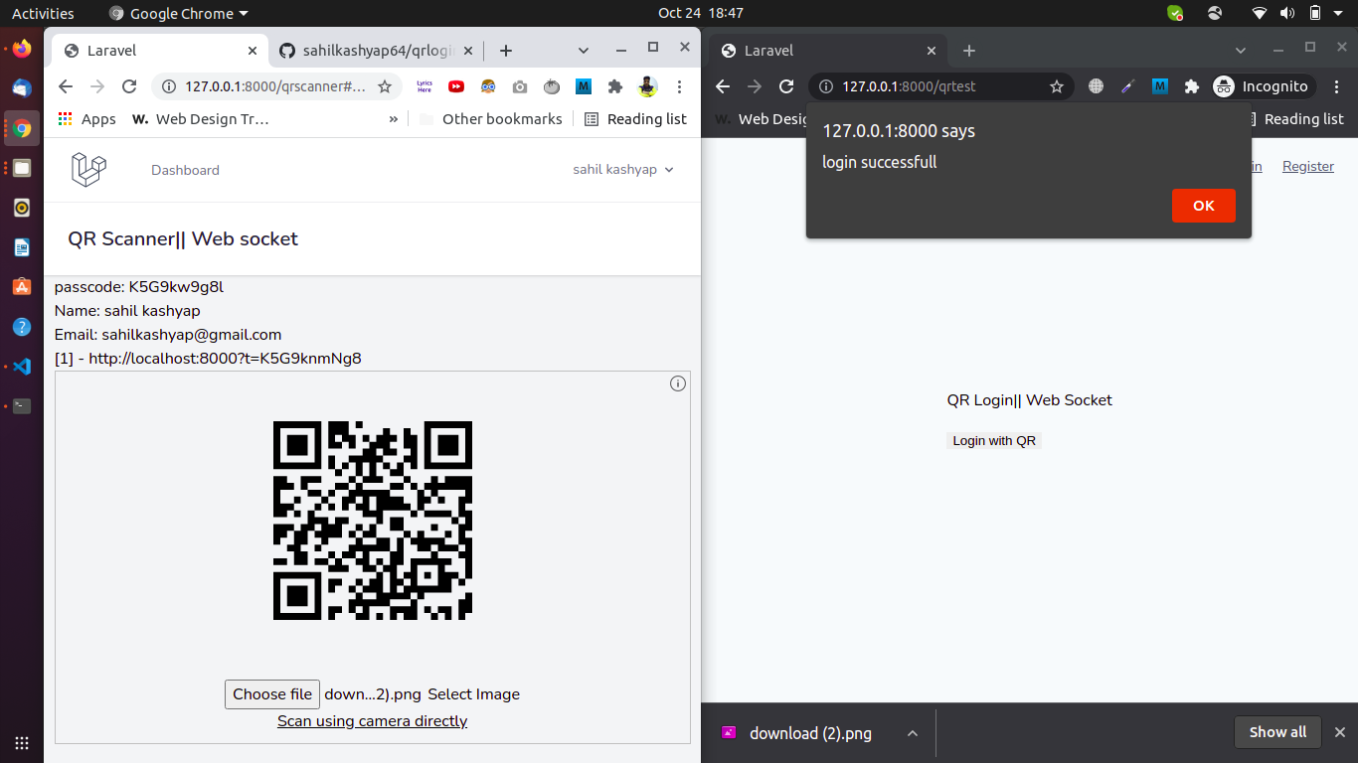Open the Apps bookmark shortcut

point(87,119)
